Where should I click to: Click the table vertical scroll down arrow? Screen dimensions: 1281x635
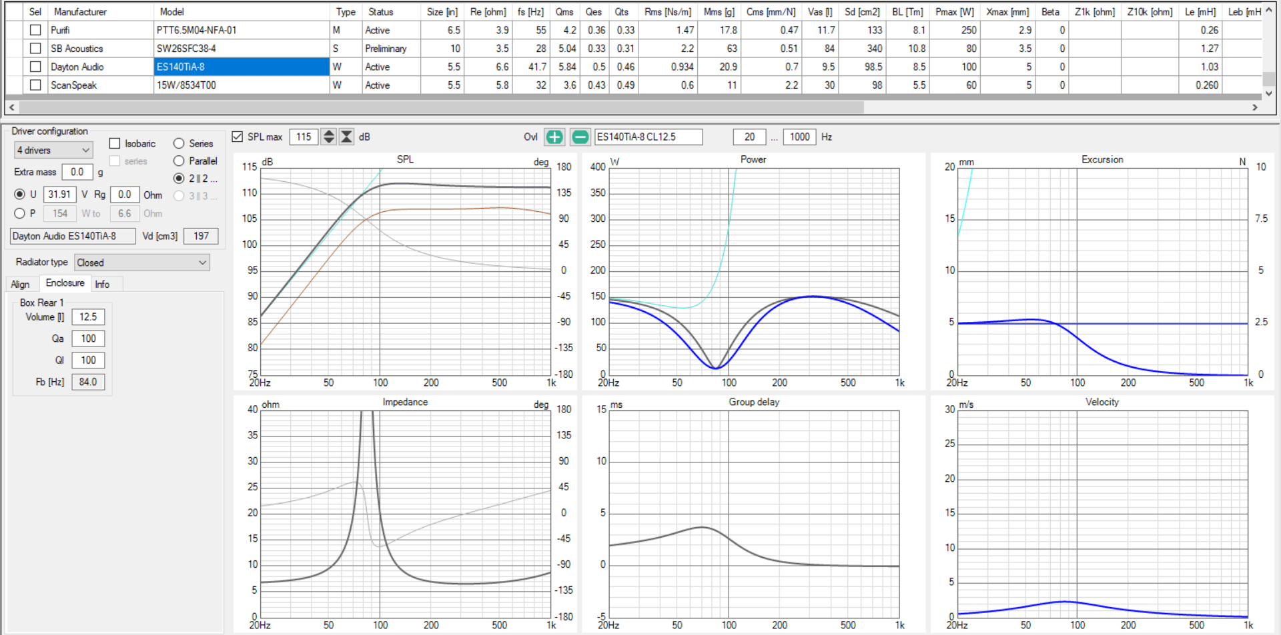(x=1269, y=93)
